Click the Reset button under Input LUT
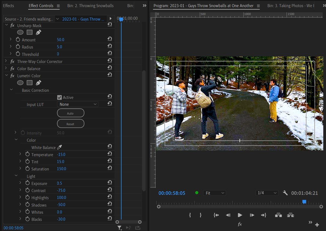The width and height of the screenshot is (326, 231). (x=71, y=124)
